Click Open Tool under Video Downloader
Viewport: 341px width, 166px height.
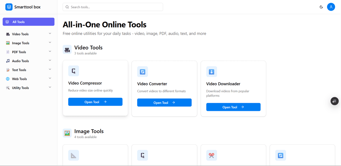[x=233, y=107]
